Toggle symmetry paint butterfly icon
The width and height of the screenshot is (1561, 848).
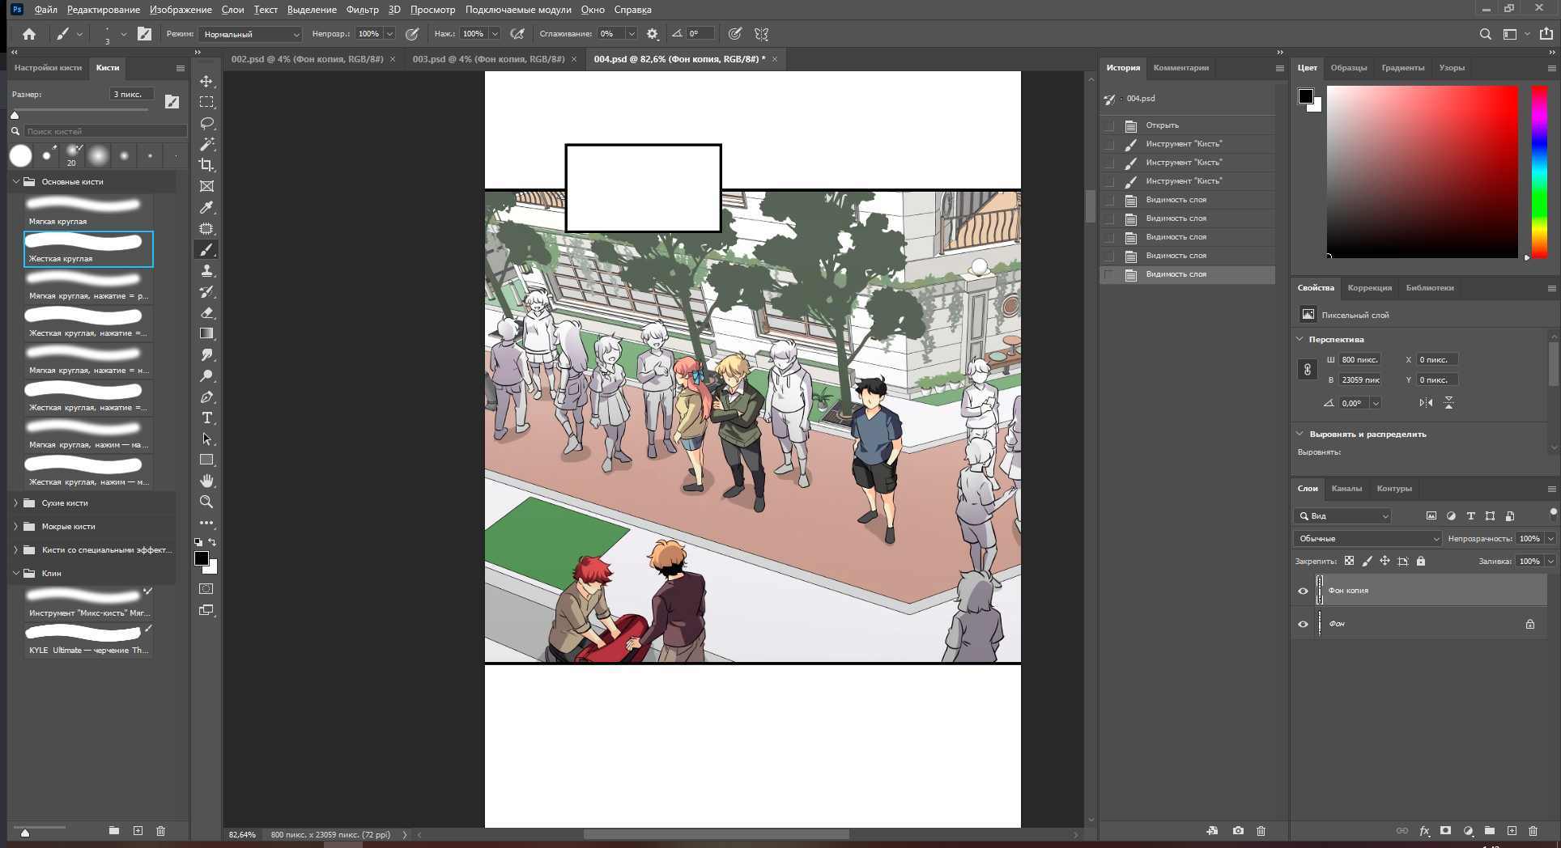pos(761,34)
